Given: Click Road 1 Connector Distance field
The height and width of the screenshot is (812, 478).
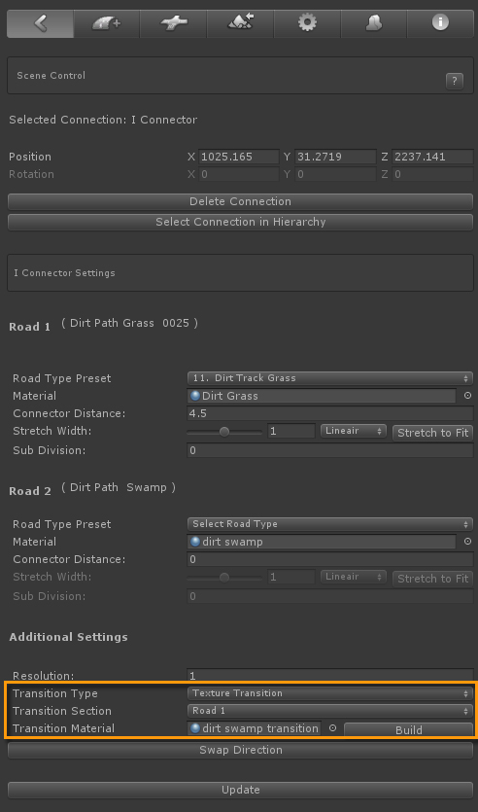Looking at the screenshot, I should (x=330, y=413).
